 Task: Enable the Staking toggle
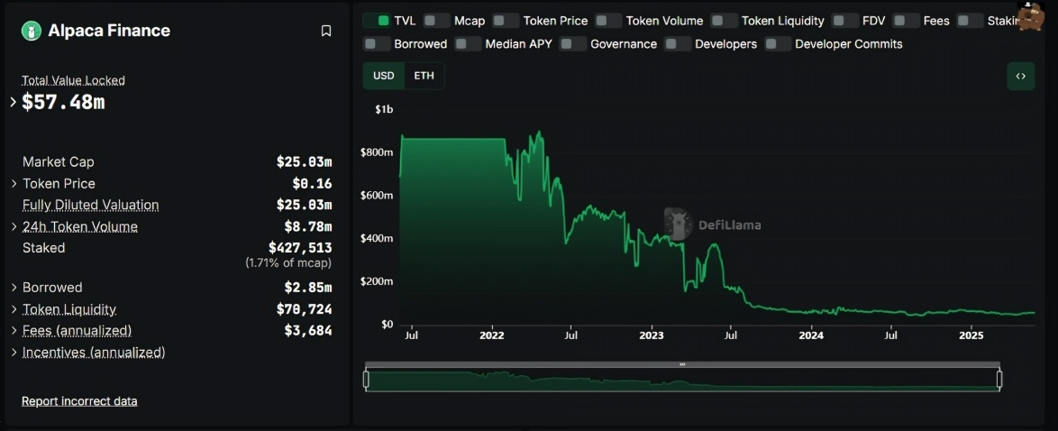971,21
